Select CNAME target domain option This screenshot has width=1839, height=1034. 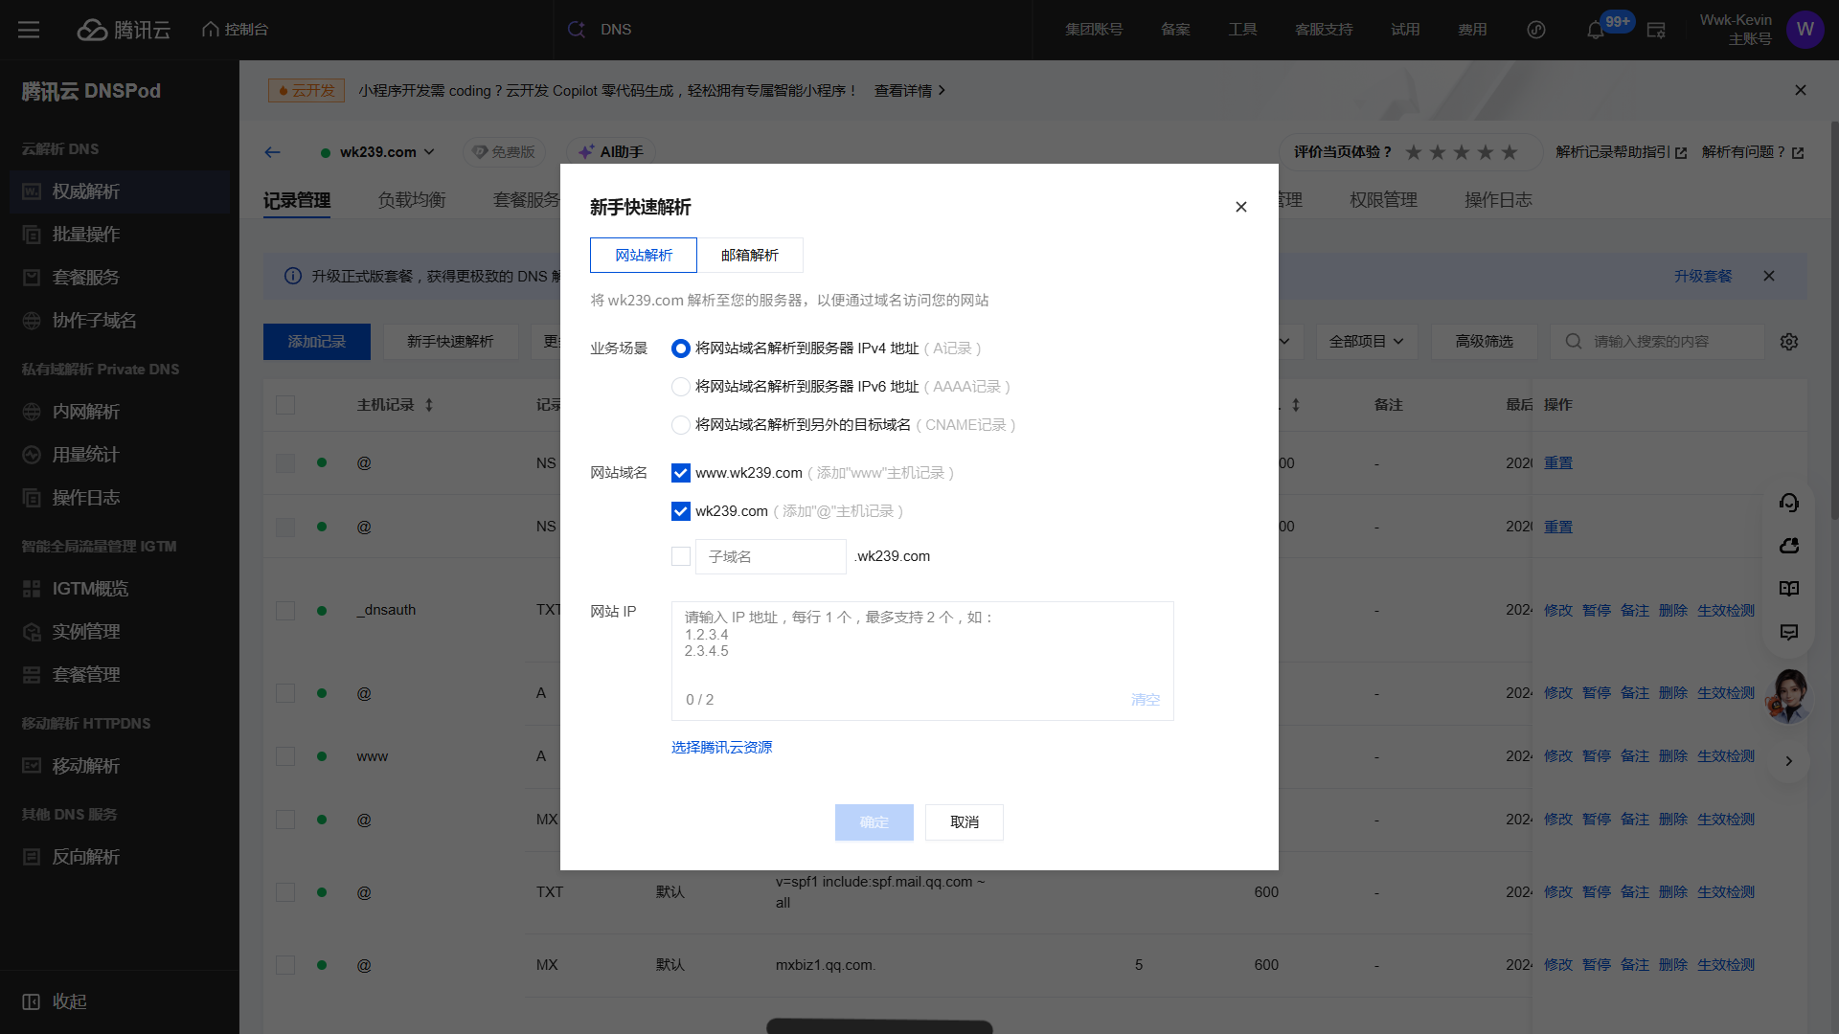681,425
